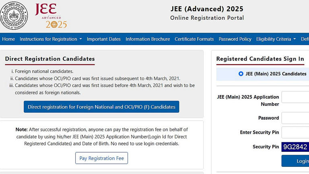Click the 9G2842 security pin captcha

point(295,147)
